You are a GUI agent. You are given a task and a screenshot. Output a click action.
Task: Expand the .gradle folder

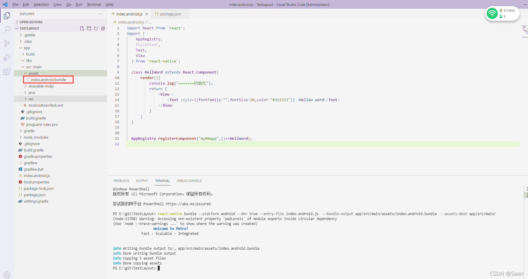click(x=61, y=35)
